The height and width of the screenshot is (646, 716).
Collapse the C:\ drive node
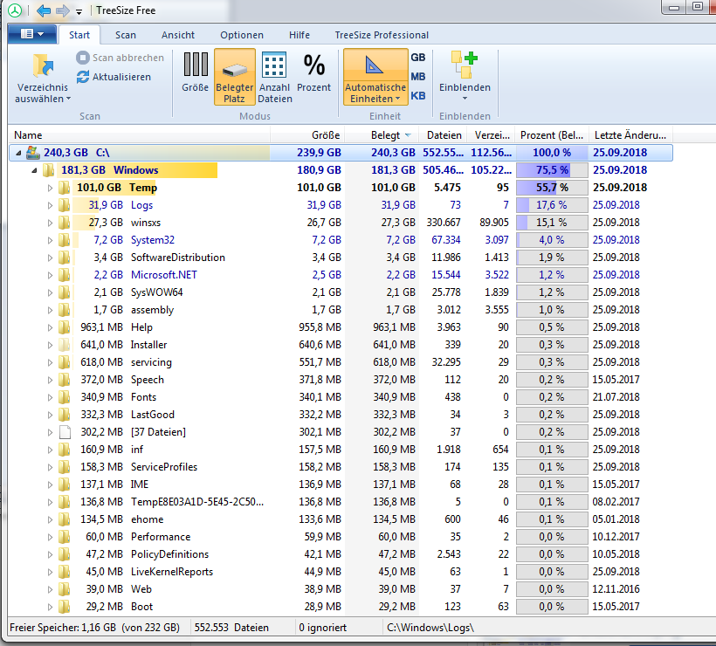[x=18, y=153]
